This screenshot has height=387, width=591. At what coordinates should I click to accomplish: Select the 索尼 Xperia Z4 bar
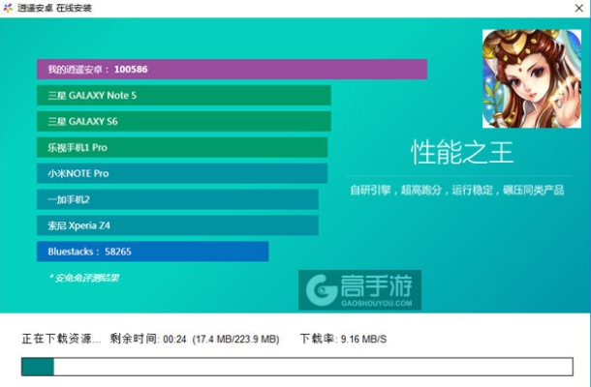pyautogui.click(x=177, y=225)
